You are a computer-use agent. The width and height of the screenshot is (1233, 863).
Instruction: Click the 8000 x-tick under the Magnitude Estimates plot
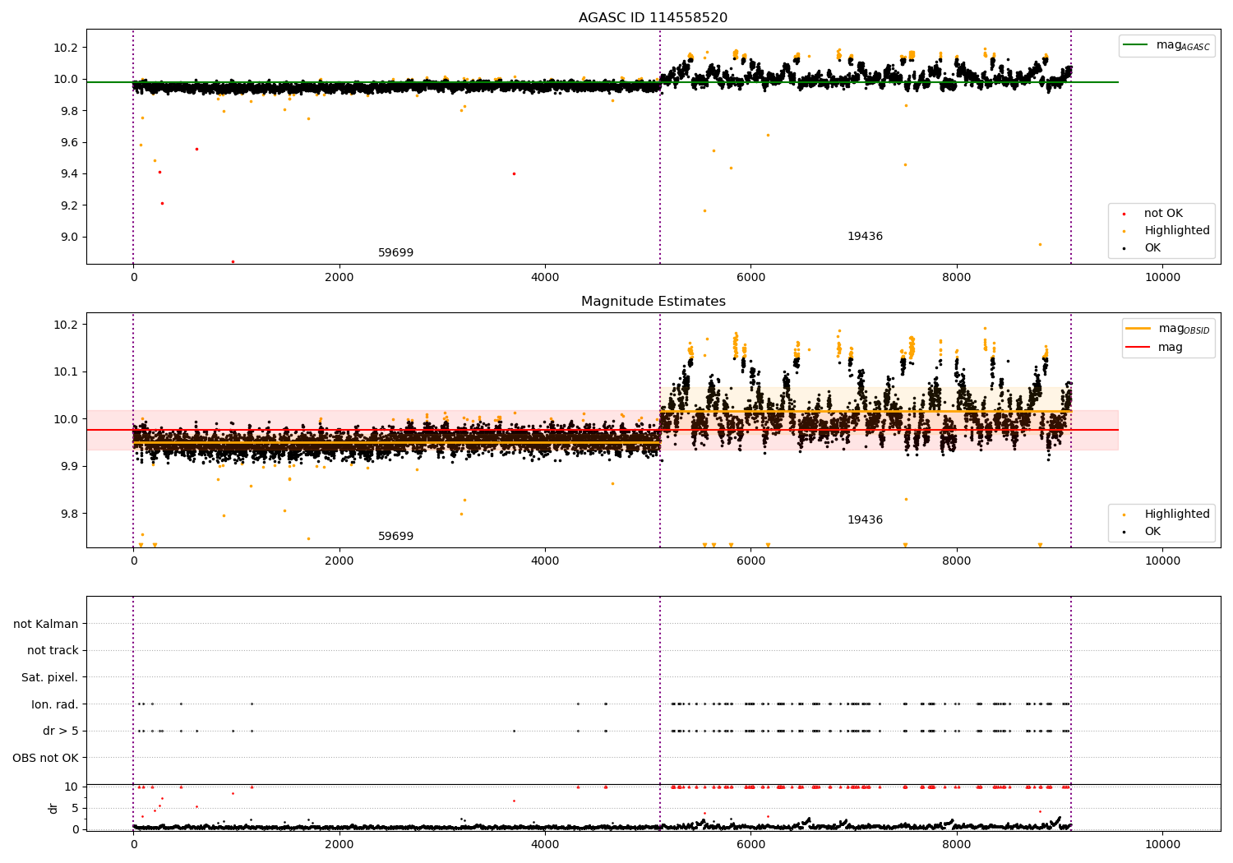[x=957, y=561]
